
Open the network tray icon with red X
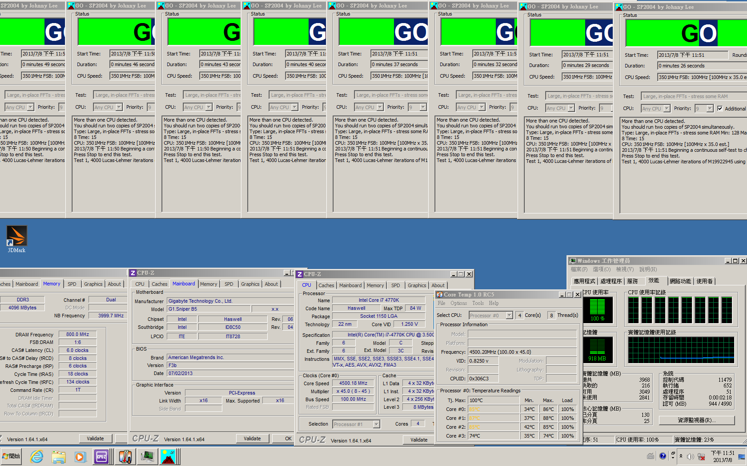[x=701, y=456]
